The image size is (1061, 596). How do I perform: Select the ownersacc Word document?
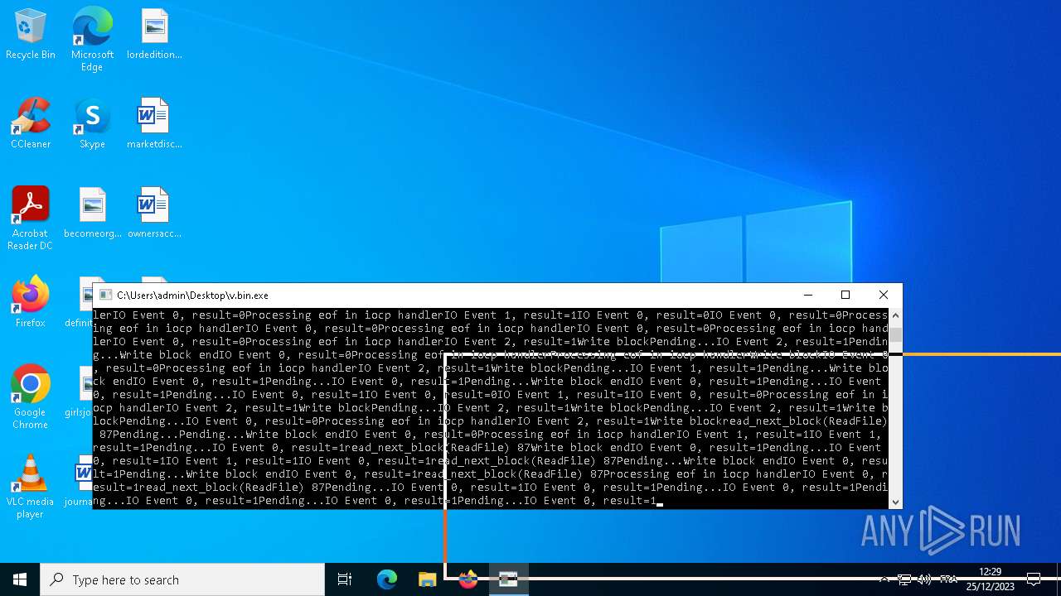tap(154, 214)
